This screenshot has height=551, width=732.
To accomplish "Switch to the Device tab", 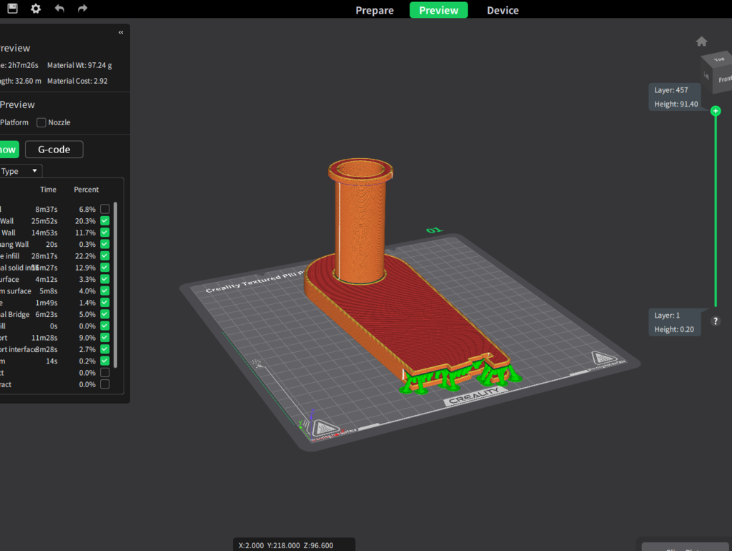I will [x=503, y=10].
